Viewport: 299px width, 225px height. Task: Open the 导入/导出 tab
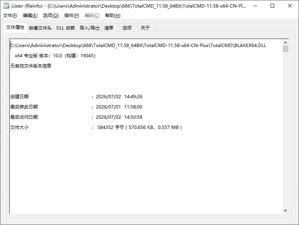89,28
